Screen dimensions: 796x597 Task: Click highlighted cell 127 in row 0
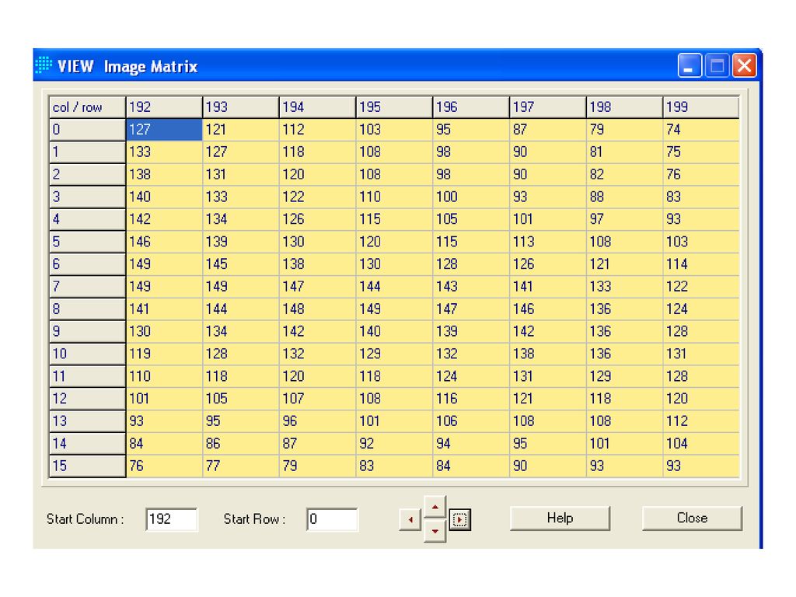[x=164, y=130]
